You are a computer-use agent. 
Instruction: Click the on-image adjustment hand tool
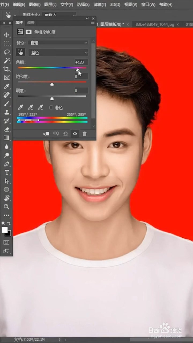[21, 52]
